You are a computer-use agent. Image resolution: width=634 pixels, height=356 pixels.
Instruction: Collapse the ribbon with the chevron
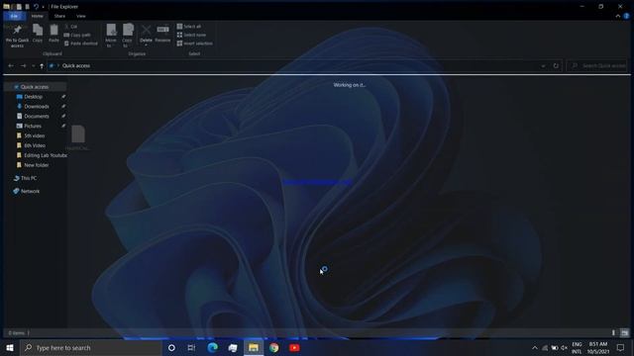tap(618, 16)
